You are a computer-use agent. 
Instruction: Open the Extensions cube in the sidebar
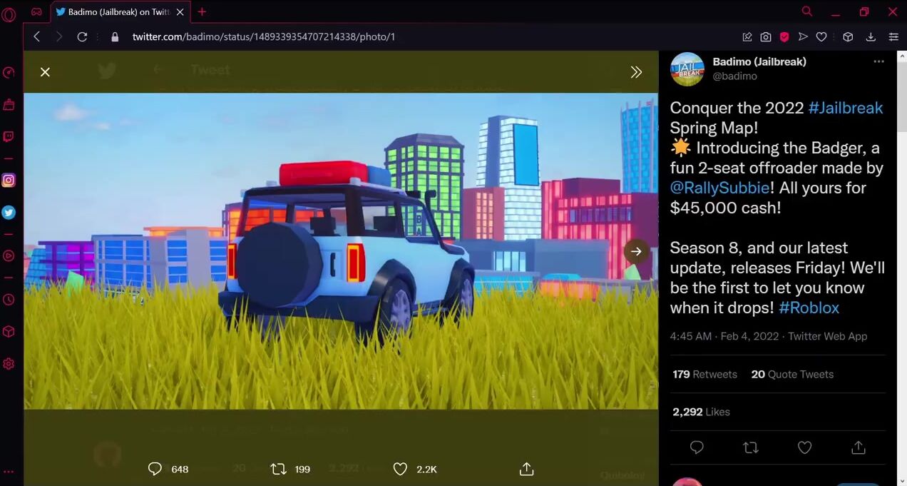tap(9, 332)
